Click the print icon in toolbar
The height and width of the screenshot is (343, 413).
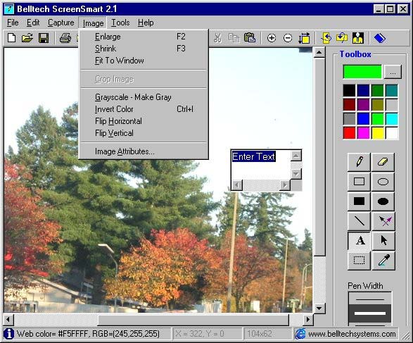pyautogui.click(x=65, y=38)
